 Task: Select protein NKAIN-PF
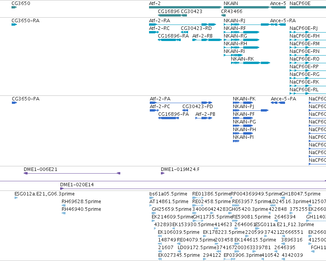244,114
